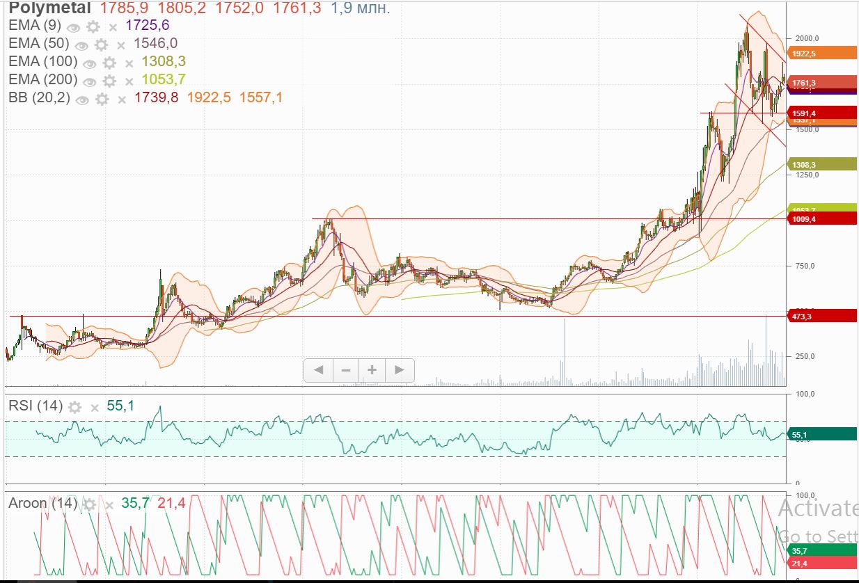This screenshot has width=859, height=583.
Task: Open Aroon (14) settings gear
Action: [90, 504]
